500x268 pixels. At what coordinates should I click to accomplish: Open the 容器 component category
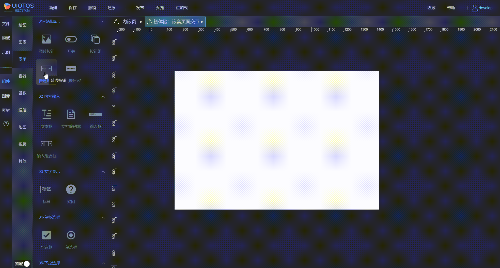point(22,76)
